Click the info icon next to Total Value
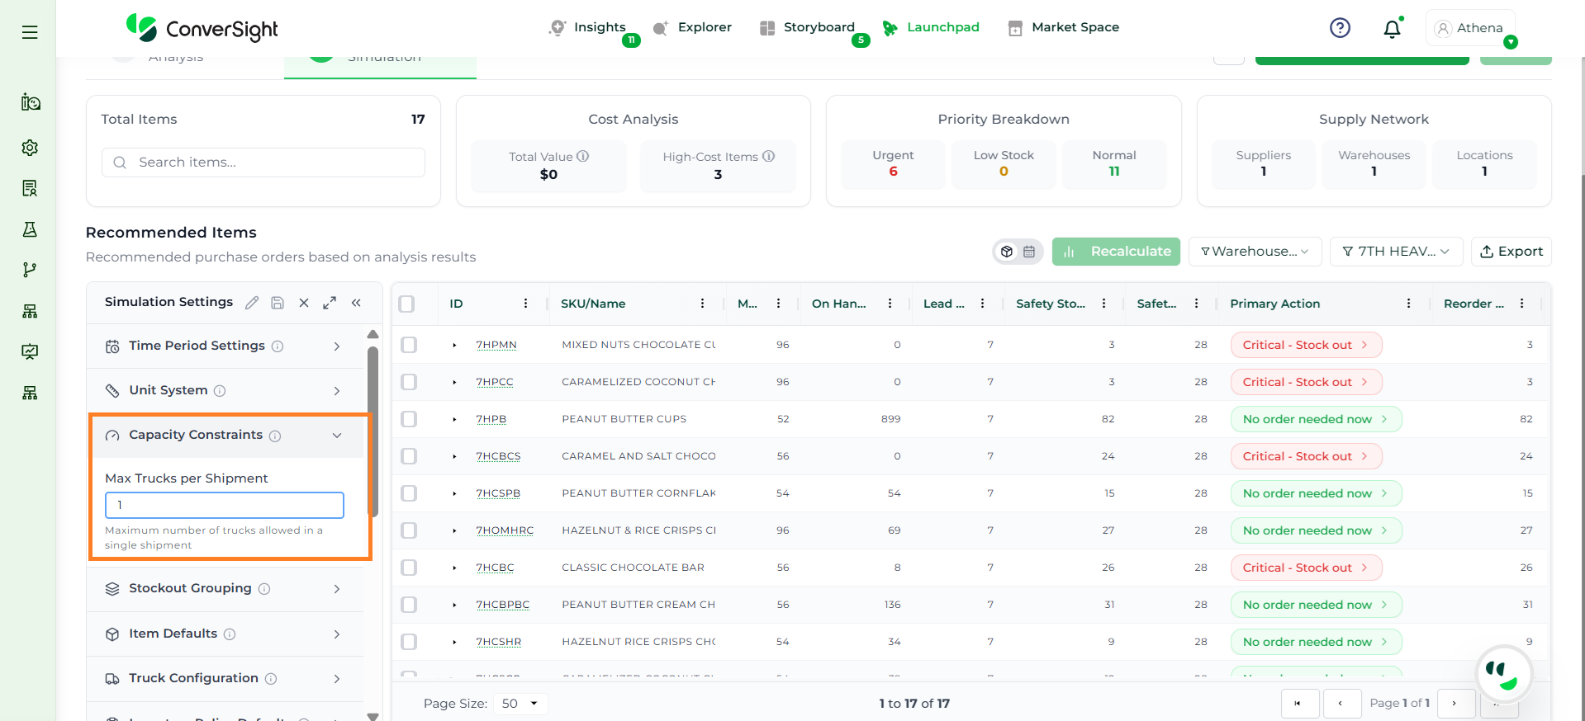 coord(583,156)
